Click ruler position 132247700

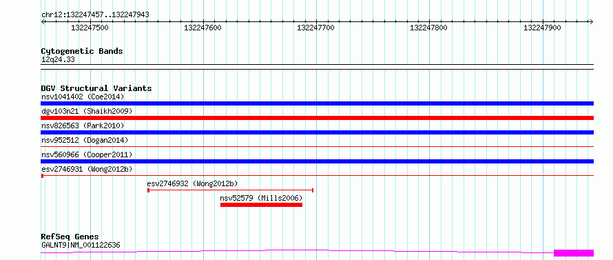[316, 28]
